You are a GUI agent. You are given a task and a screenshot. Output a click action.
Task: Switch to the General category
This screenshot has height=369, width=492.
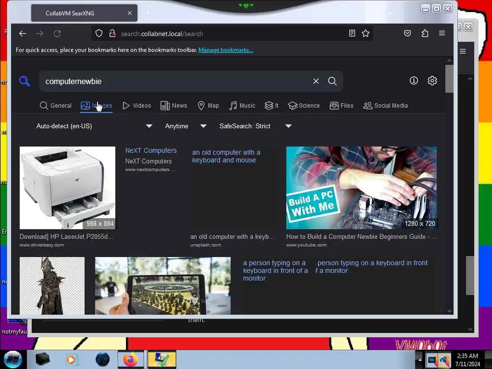coord(56,105)
